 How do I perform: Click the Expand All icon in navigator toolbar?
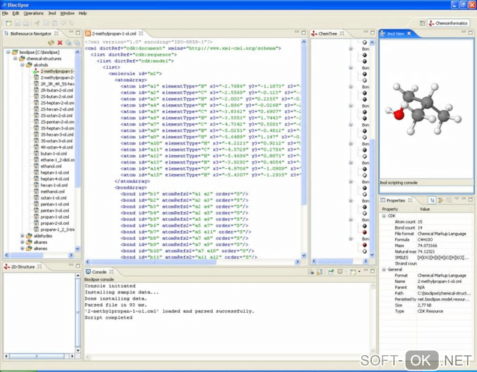point(69,43)
